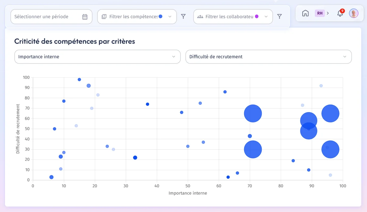Screen dimensions: 367x212
Task: Select the small bubble at importance 63, difficulty 3
Action: click(x=228, y=177)
